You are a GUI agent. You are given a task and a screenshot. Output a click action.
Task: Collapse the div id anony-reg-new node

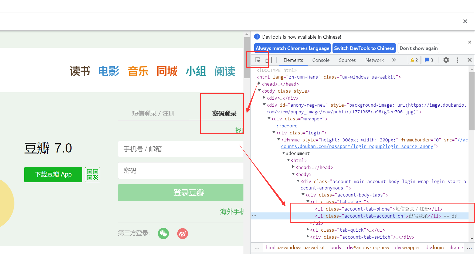point(264,105)
